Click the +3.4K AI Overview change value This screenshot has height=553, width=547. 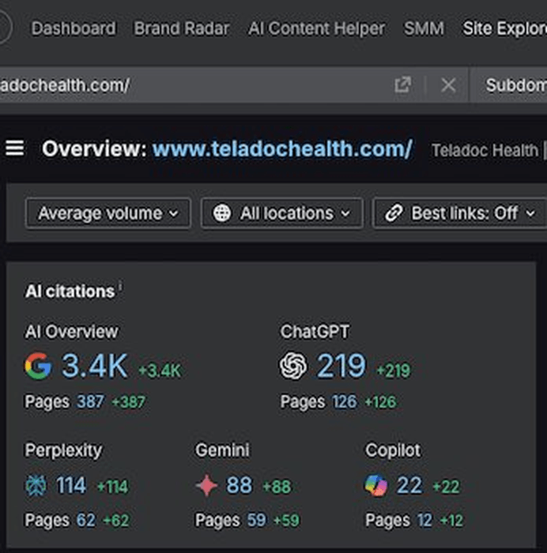pyautogui.click(x=160, y=371)
